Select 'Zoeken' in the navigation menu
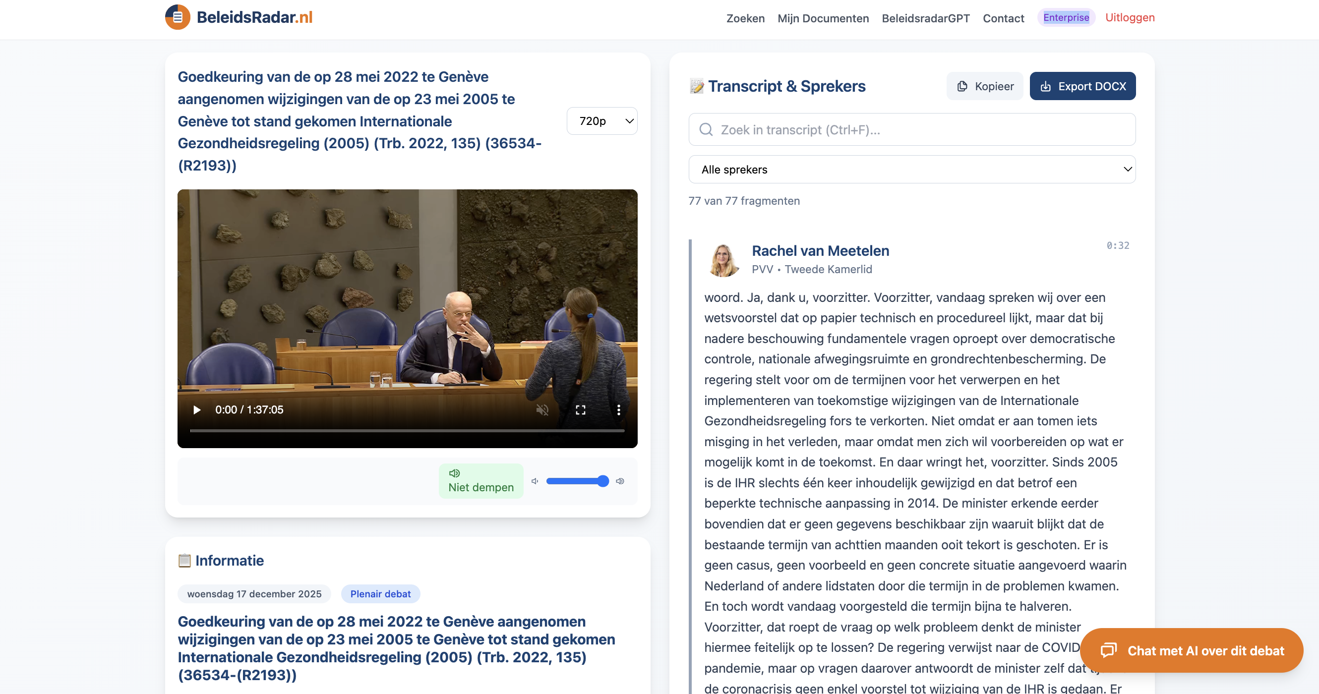This screenshot has height=694, width=1319. tap(745, 18)
